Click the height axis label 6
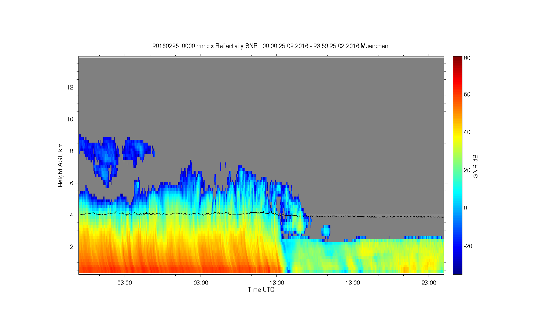Screen dimensions: 550x330 point(72,183)
